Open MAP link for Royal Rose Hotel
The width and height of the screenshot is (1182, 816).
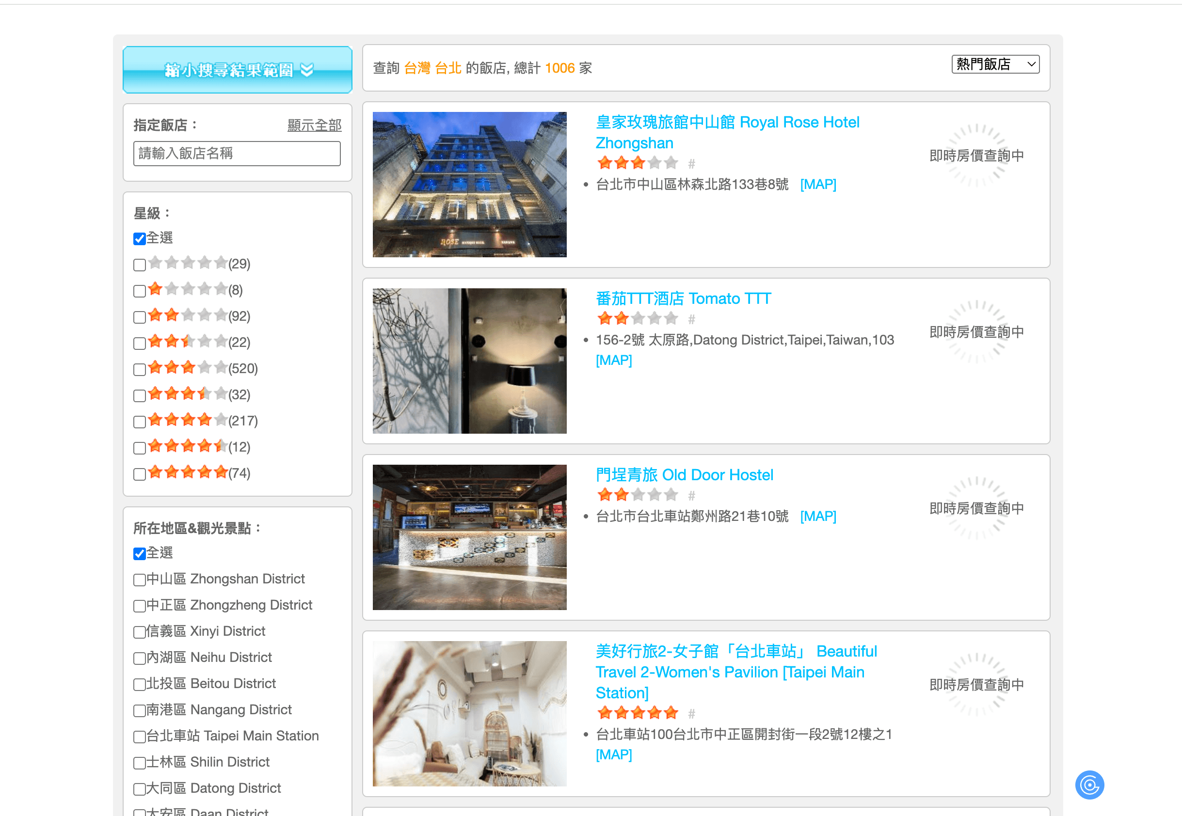[x=818, y=184]
